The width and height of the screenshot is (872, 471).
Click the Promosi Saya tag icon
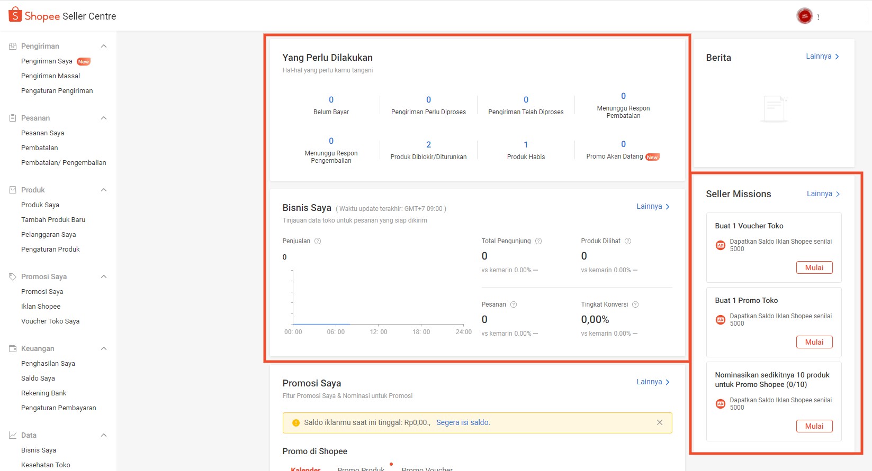click(x=13, y=276)
